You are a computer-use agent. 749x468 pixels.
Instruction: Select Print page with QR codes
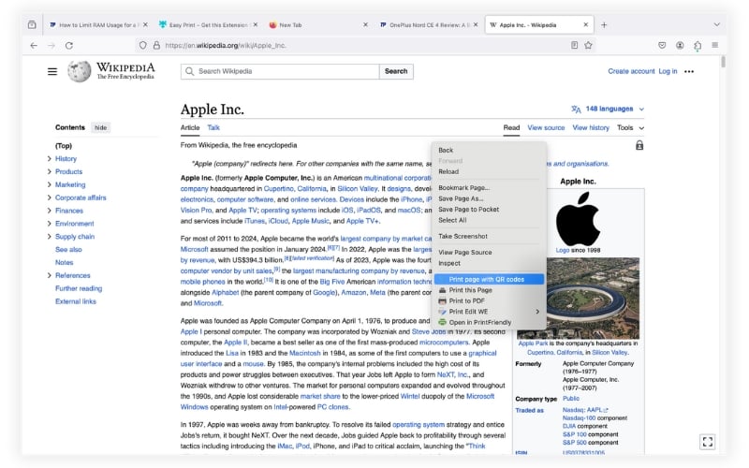(489, 279)
